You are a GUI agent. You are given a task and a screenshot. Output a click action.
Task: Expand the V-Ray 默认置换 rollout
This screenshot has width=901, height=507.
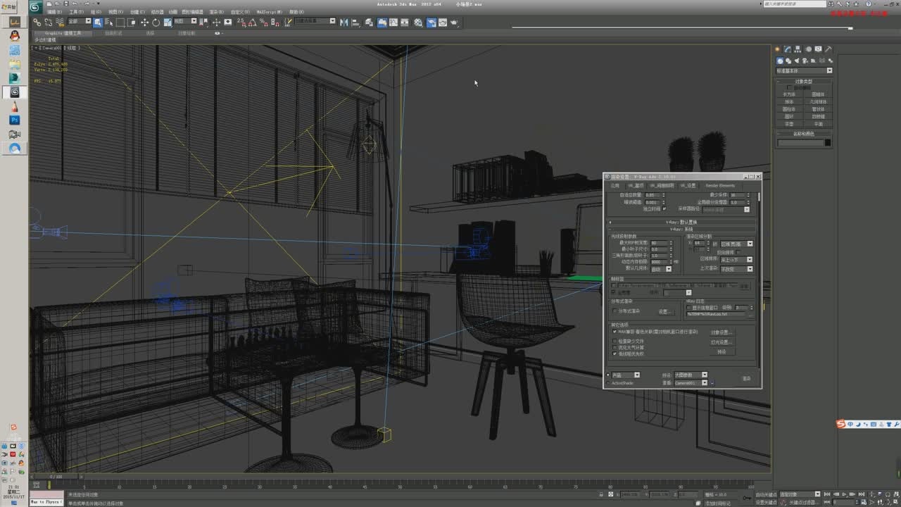click(x=681, y=222)
